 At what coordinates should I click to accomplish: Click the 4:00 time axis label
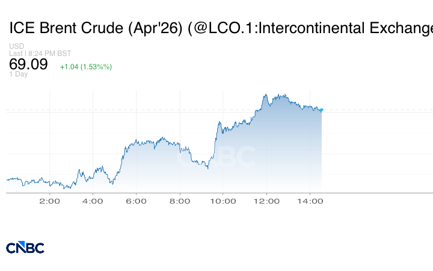pyautogui.click(x=93, y=201)
